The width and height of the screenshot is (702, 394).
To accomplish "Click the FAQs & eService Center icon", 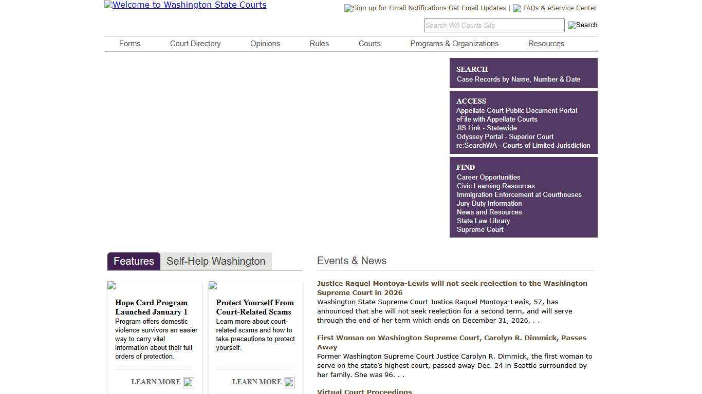I will [x=517, y=8].
